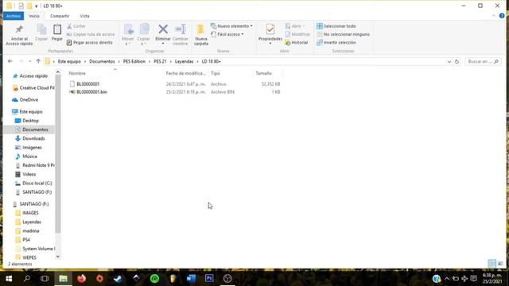Open the explorer help icon
Screen dimensions: 509x286
pyautogui.click(x=502, y=16)
